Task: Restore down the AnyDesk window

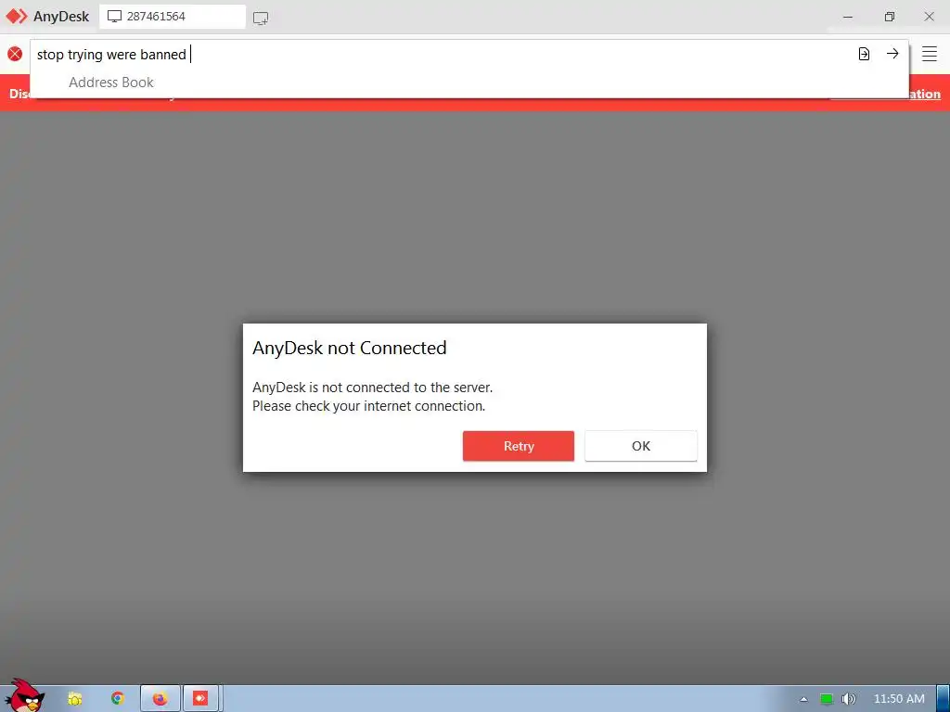Action: tap(890, 17)
